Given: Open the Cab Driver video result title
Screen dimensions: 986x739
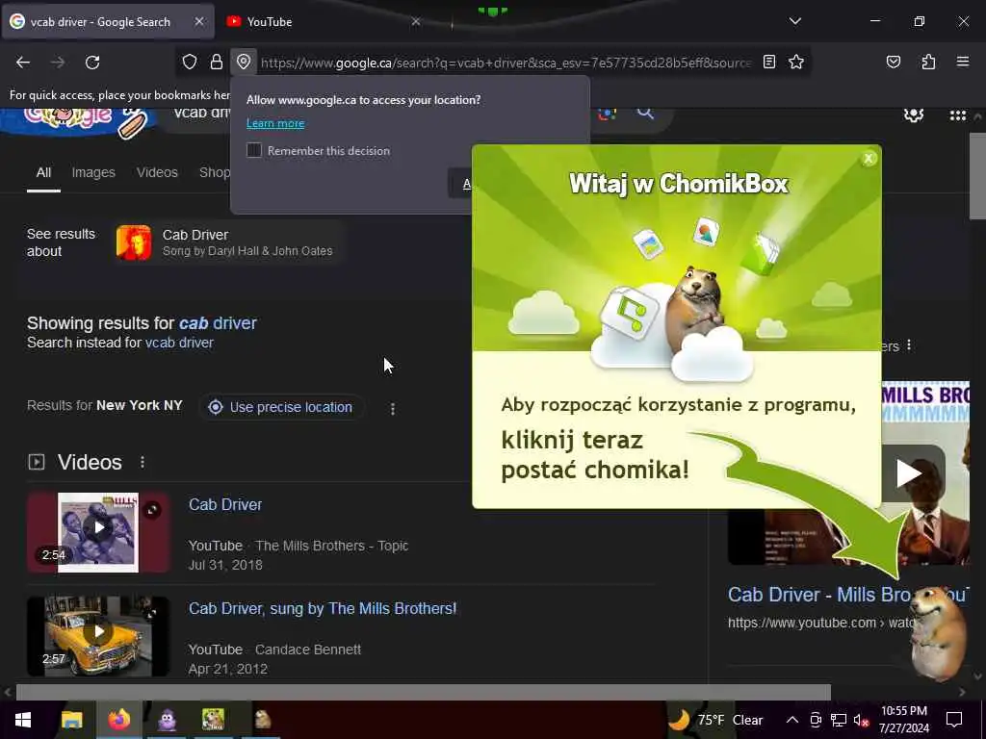Looking at the screenshot, I should (x=225, y=504).
